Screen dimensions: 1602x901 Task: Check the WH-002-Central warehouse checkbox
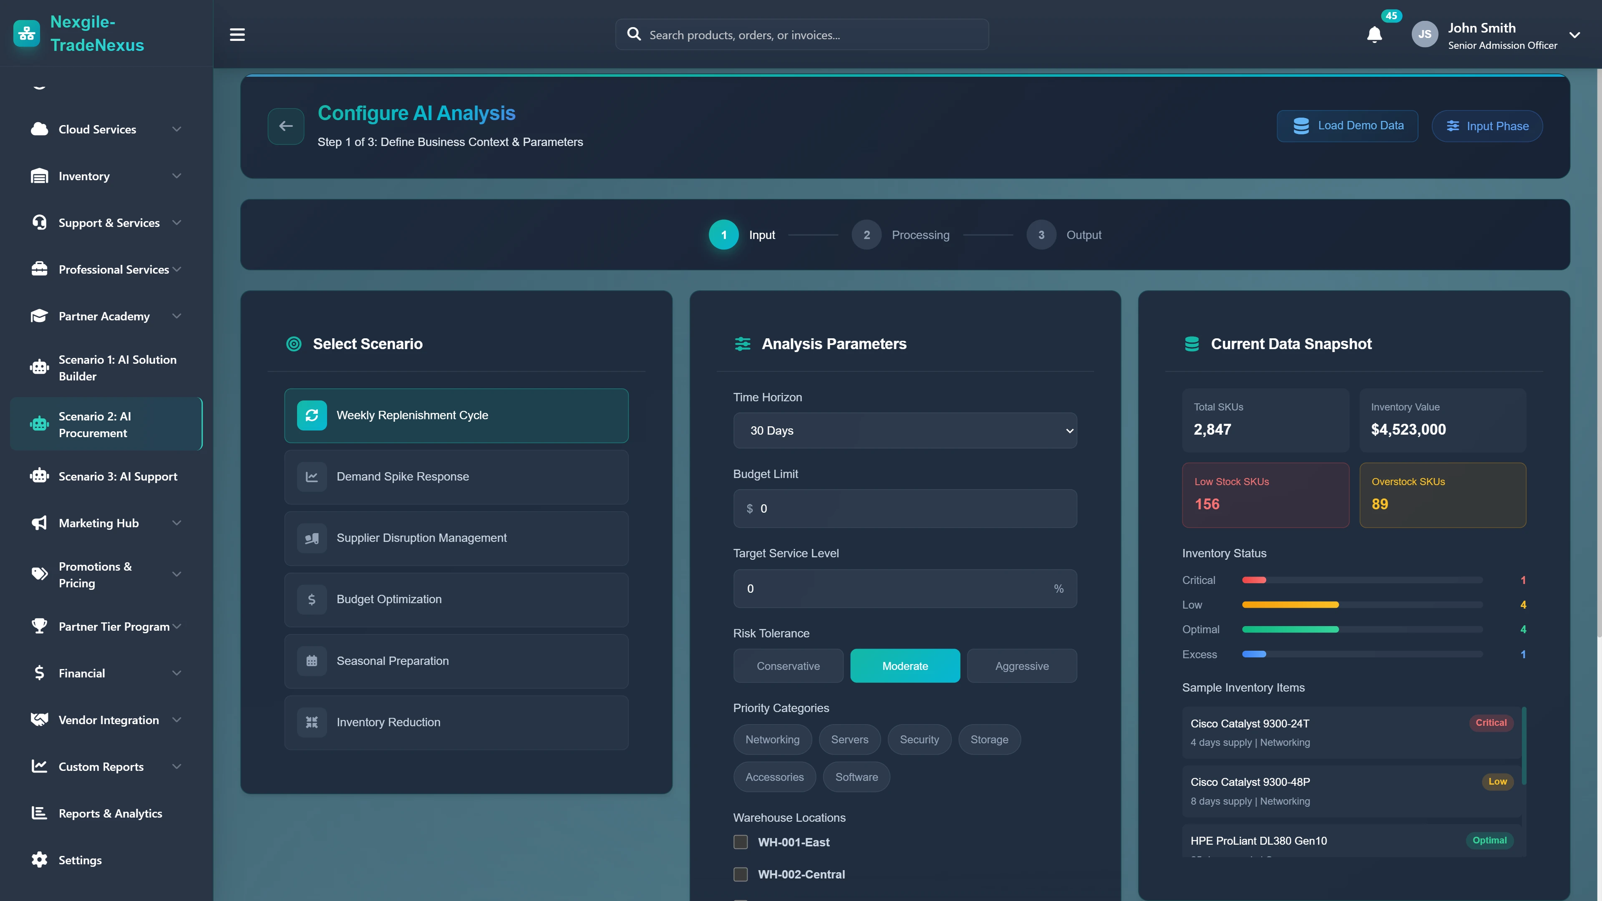click(x=740, y=873)
